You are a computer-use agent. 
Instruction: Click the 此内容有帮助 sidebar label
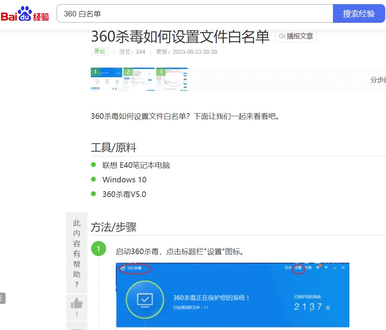pos(77,253)
